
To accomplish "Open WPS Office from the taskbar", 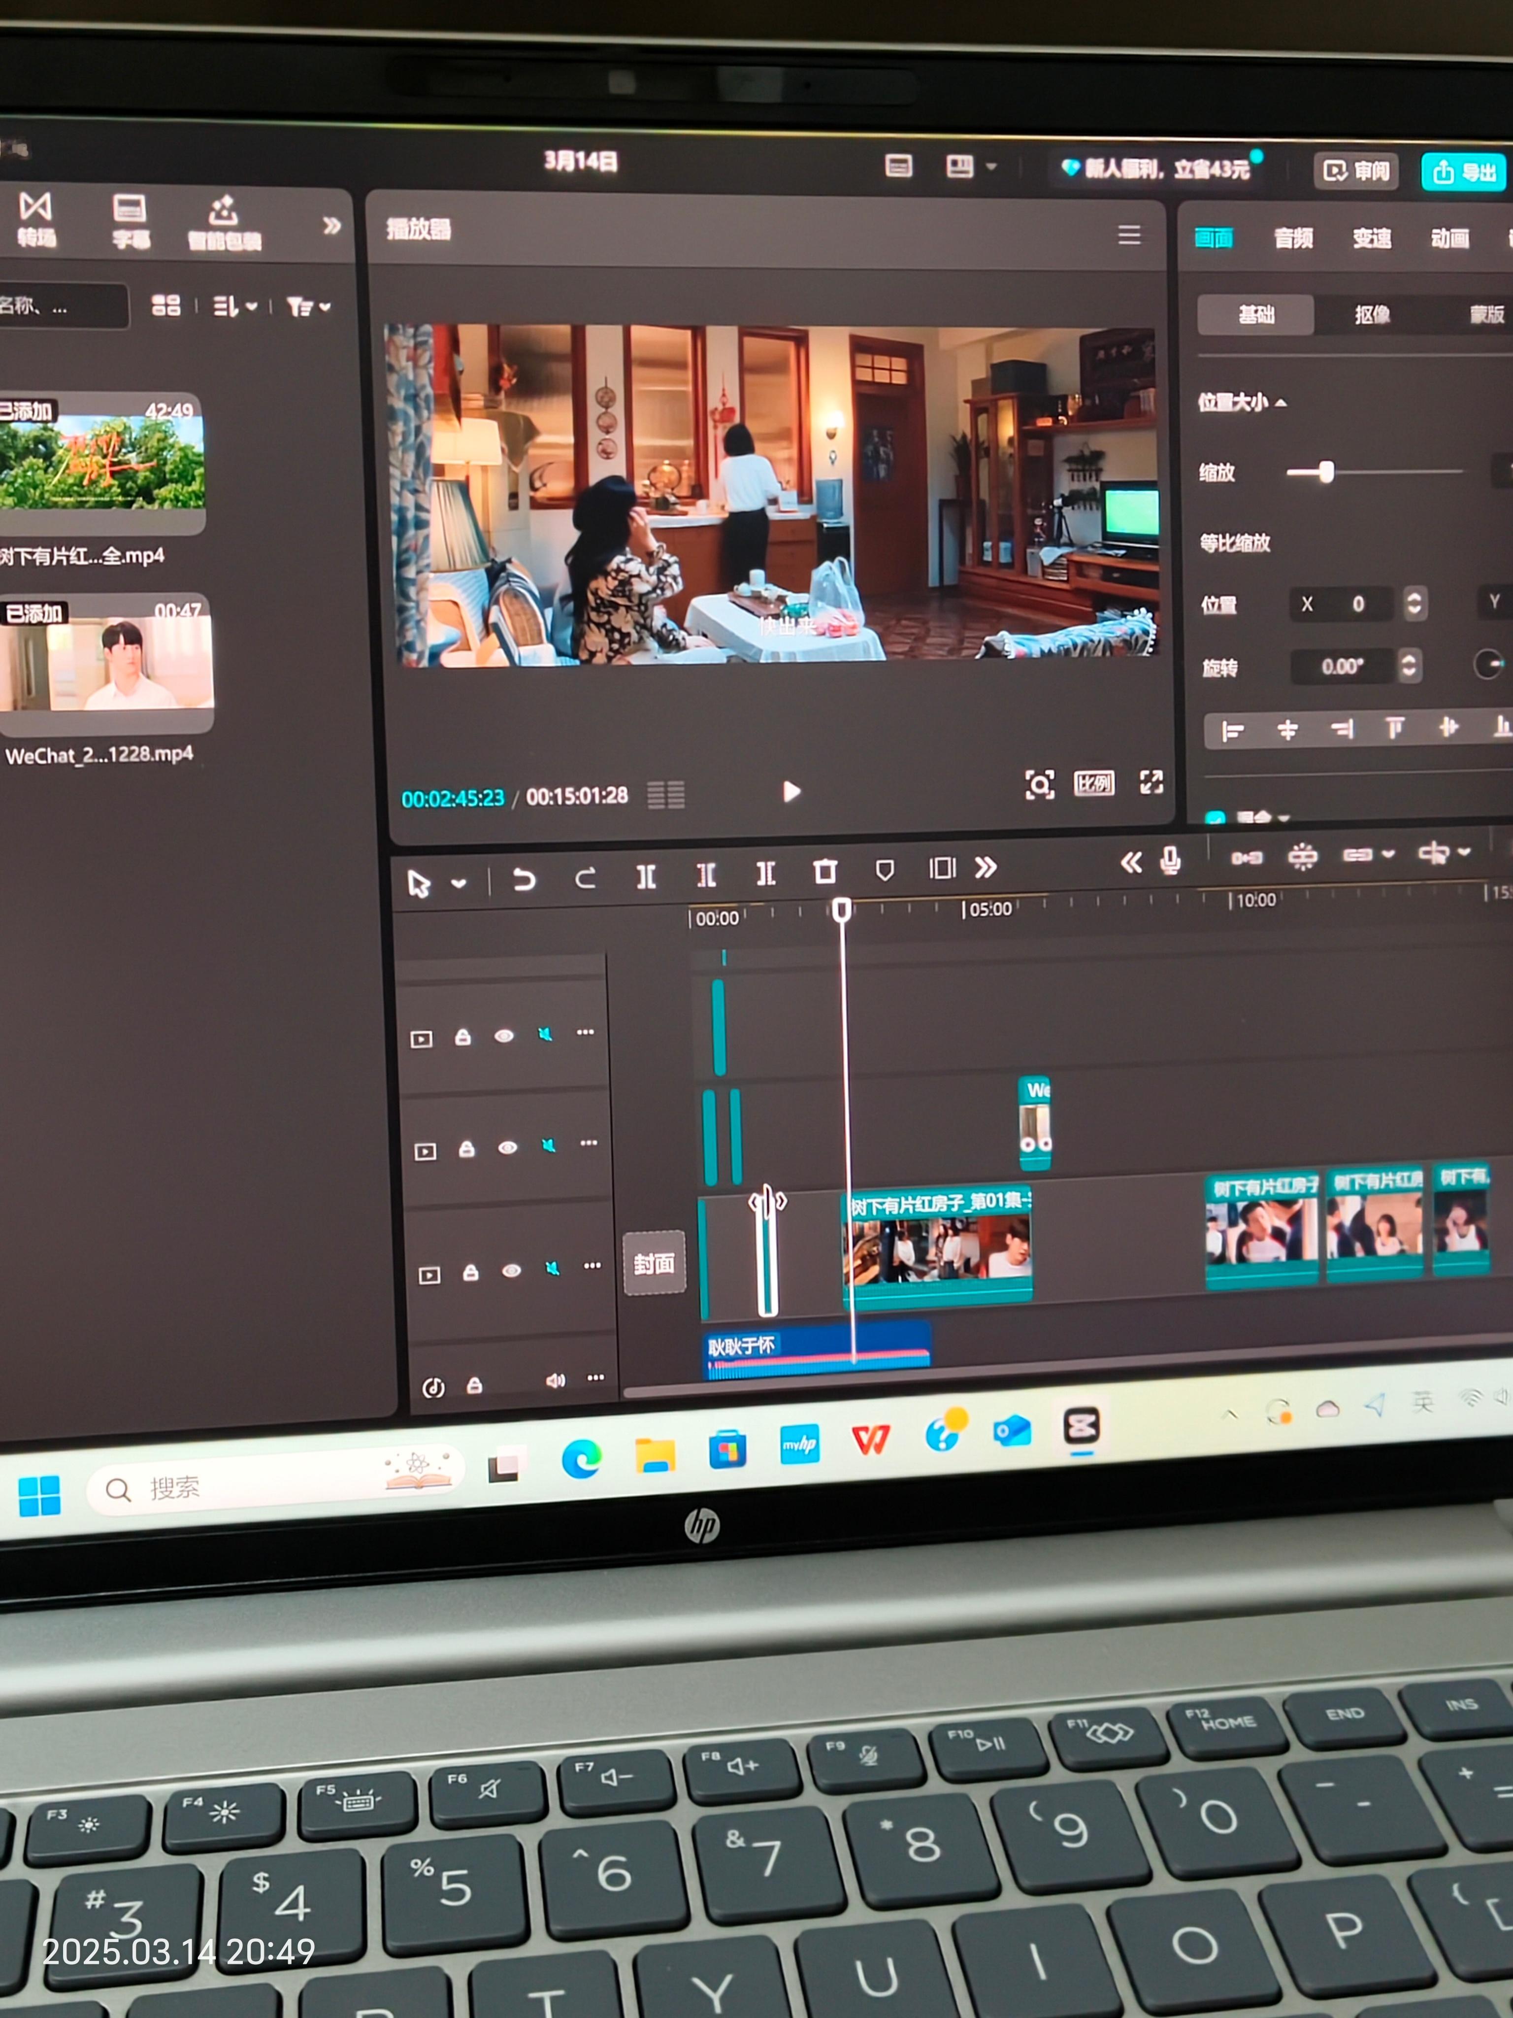I will (870, 1440).
